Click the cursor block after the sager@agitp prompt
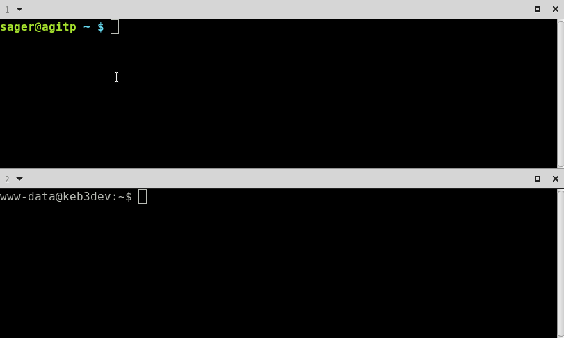The height and width of the screenshot is (338, 564). tap(115, 27)
